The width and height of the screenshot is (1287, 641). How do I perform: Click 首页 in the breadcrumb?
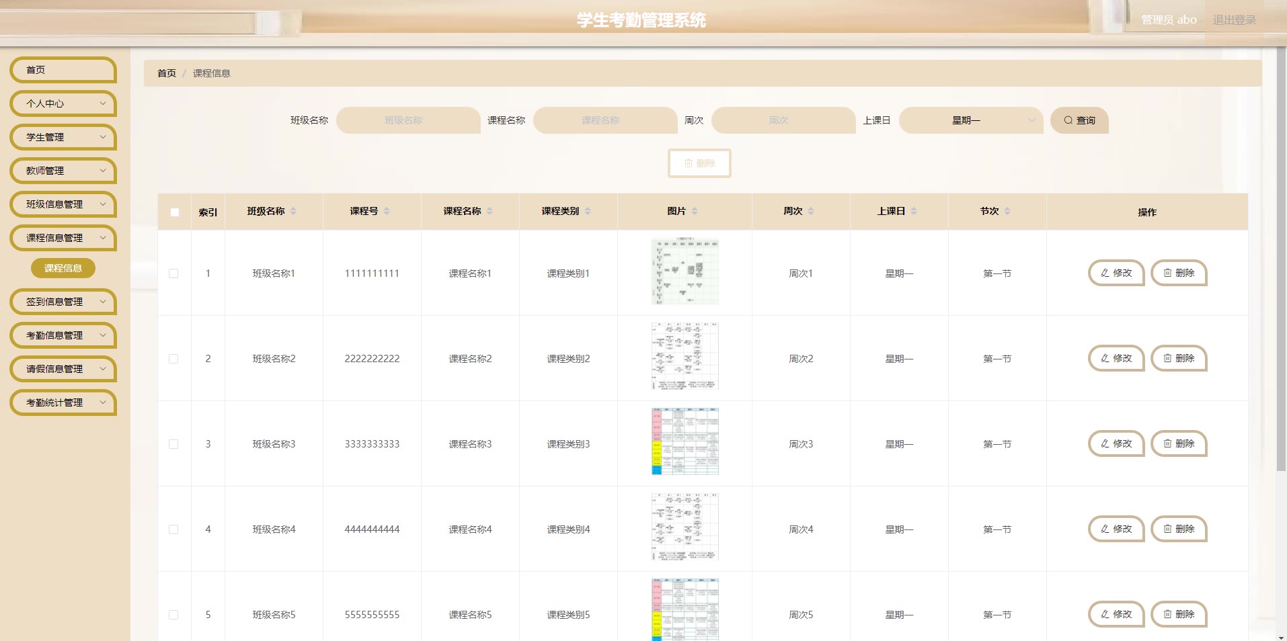[167, 73]
